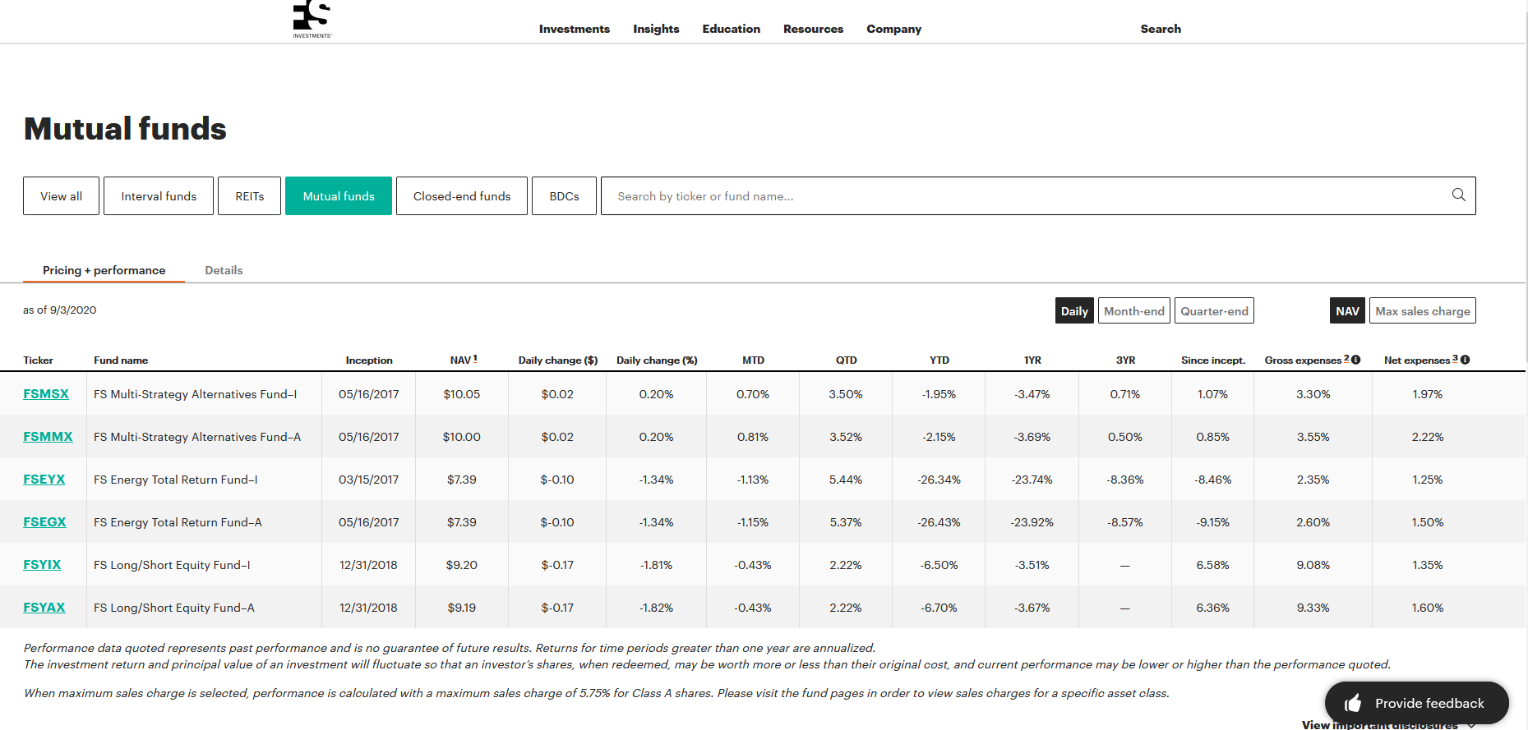1528x730 pixels.
Task: Click the YTD column header
Action: point(939,360)
